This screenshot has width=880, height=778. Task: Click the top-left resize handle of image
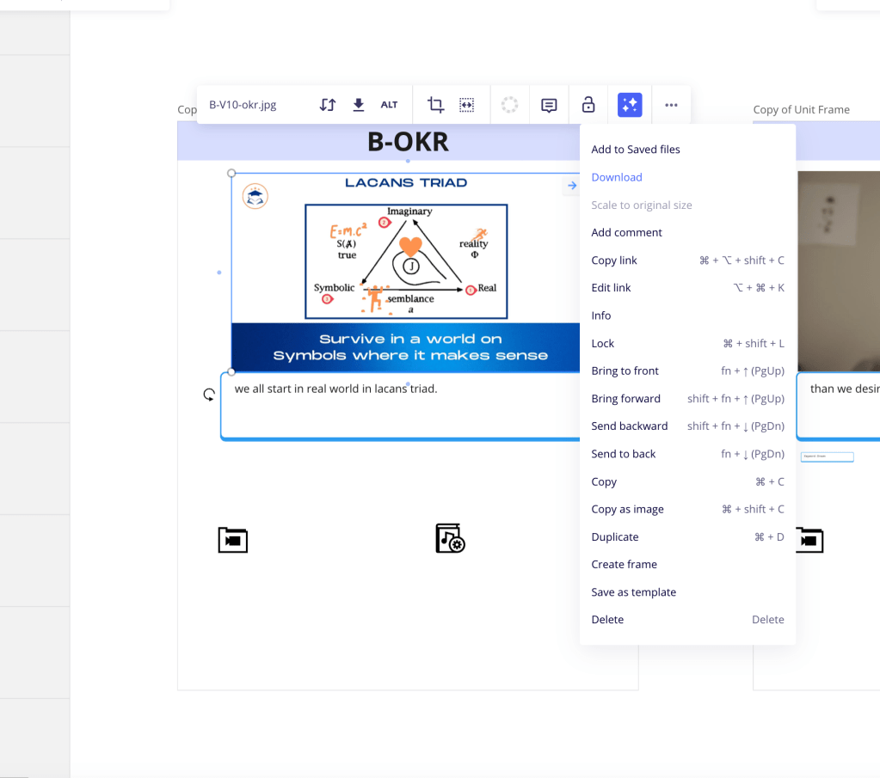point(231,174)
